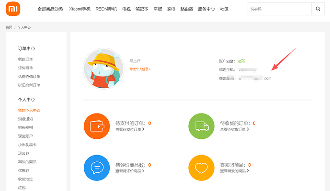The width and height of the screenshot is (330, 191).
Task: Click 待支付的订单 count text
Action: coord(133,124)
